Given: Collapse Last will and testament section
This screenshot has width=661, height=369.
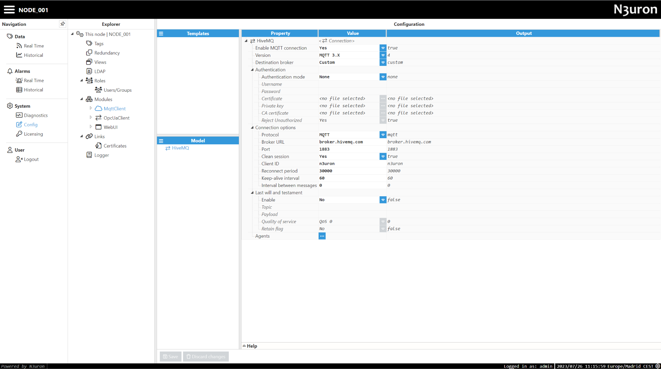Looking at the screenshot, I should pyautogui.click(x=252, y=192).
